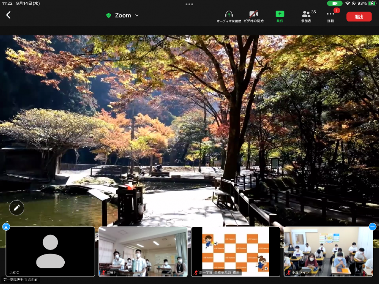Tap the three-dot multitasking handle at top center

(189, 4)
